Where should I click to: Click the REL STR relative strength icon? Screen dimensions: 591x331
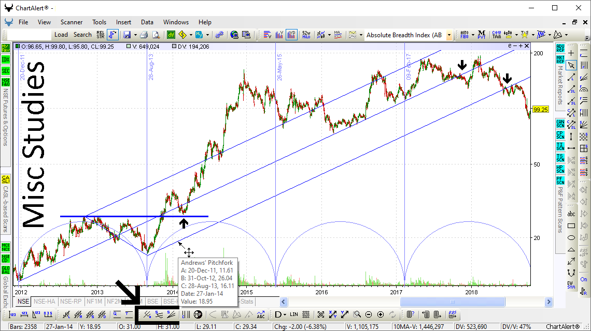100,35
